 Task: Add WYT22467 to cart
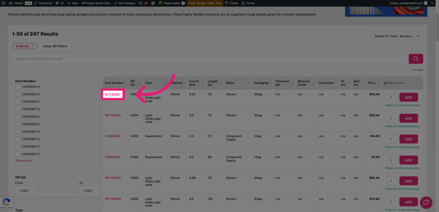pyautogui.click(x=409, y=97)
